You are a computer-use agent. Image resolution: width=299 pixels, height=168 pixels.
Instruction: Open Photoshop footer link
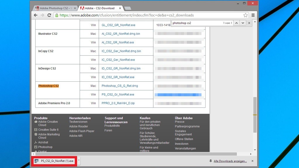point(45,147)
